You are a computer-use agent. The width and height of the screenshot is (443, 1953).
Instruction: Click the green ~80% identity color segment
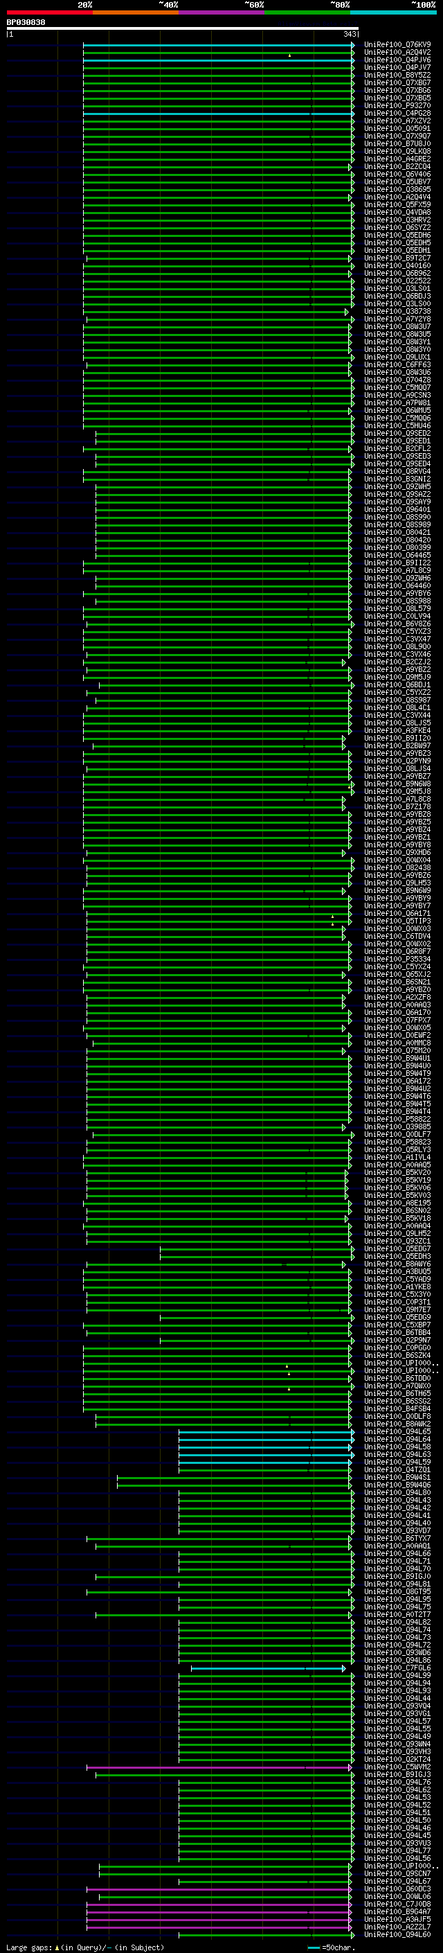(307, 12)
